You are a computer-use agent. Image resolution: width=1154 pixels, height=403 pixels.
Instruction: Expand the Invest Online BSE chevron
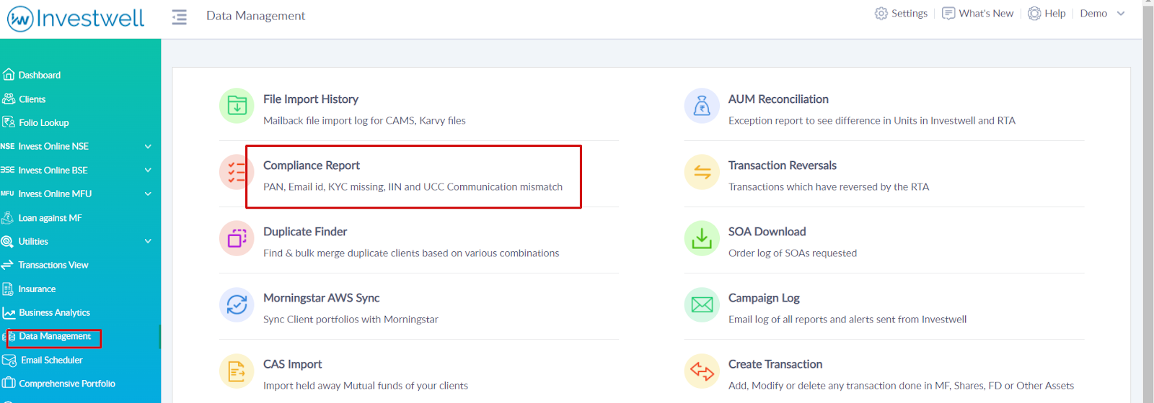148,171
